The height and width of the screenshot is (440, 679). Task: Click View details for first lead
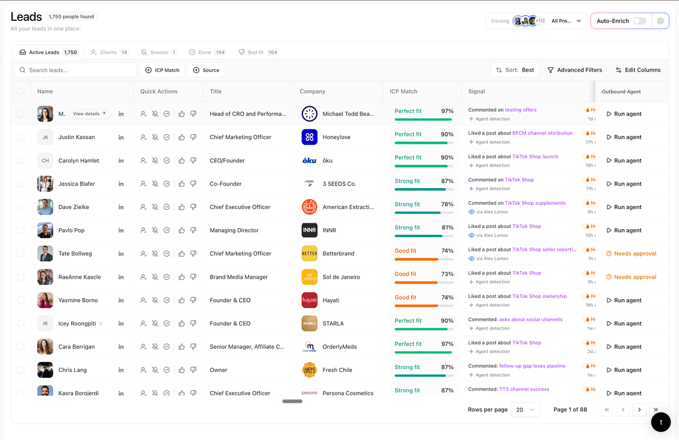coord(90,114)
